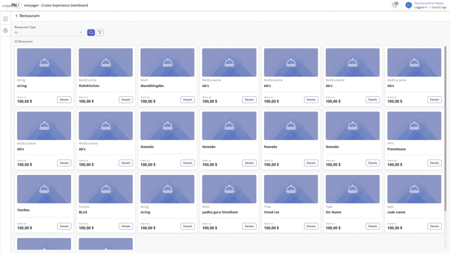Open Details for PistaHouse
Image resolution: width=450 pixels, height=253 pixels.
[x=434, y=163]
